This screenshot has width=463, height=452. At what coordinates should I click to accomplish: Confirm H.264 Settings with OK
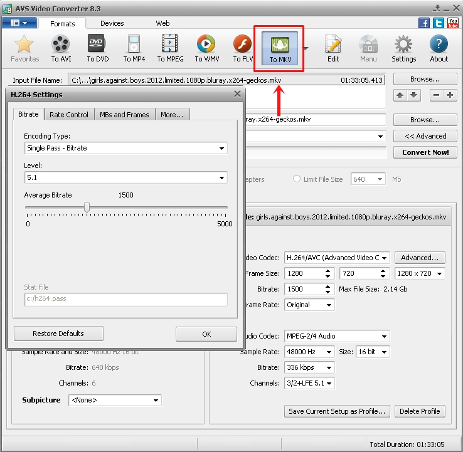(x=206, y=334)
